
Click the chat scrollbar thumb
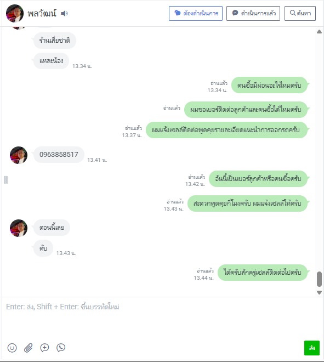pos(320,279)
